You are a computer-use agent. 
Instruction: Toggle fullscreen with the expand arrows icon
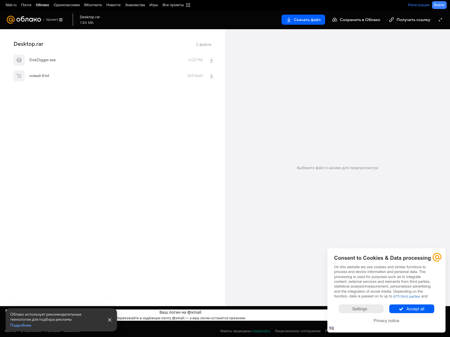pos(440,20)
